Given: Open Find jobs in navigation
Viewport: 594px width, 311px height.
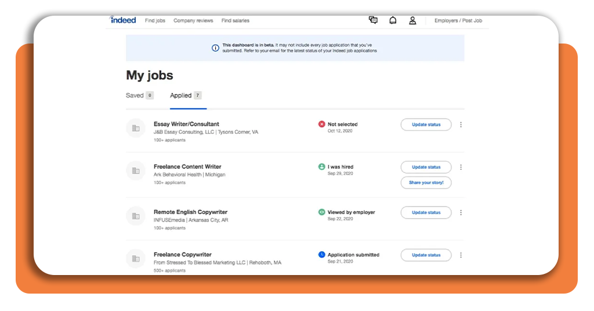Looking at the screenshot, I should pyautogui.click(x=155, y=20).
